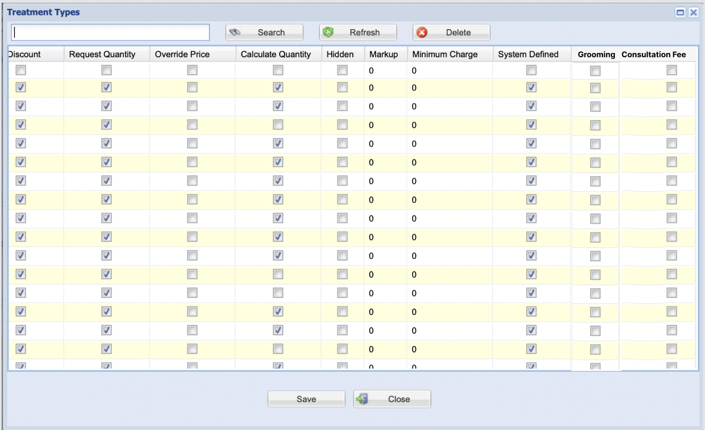Click the Override Price column header
This screenshot has height=430, width=705.
coord(193,54)
